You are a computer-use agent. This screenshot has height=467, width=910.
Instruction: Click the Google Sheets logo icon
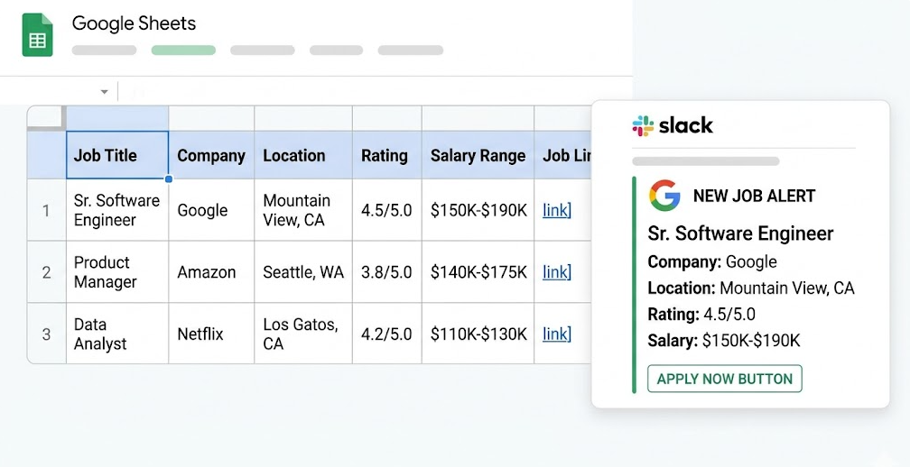(x=38, y=35)
